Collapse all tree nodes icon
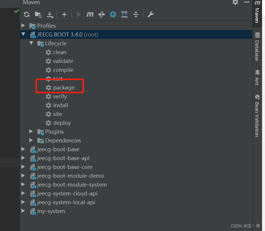This screenshot has width=265, height=231. pyautogui.click(x=136, y=14)
